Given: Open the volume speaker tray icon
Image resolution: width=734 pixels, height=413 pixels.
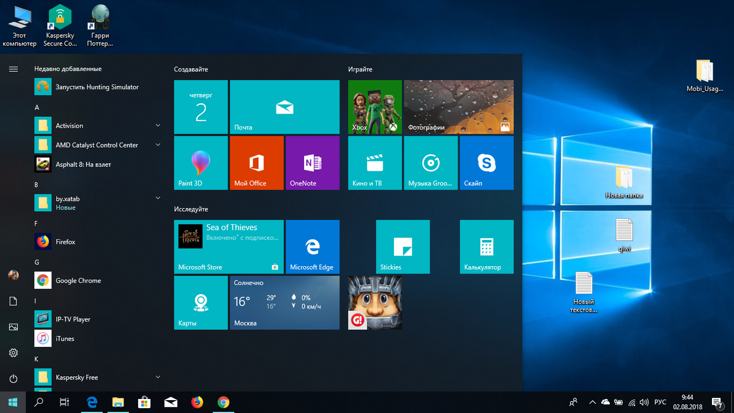Looking at the screenshot, I should pyautogui.click(x=644, y=402).
